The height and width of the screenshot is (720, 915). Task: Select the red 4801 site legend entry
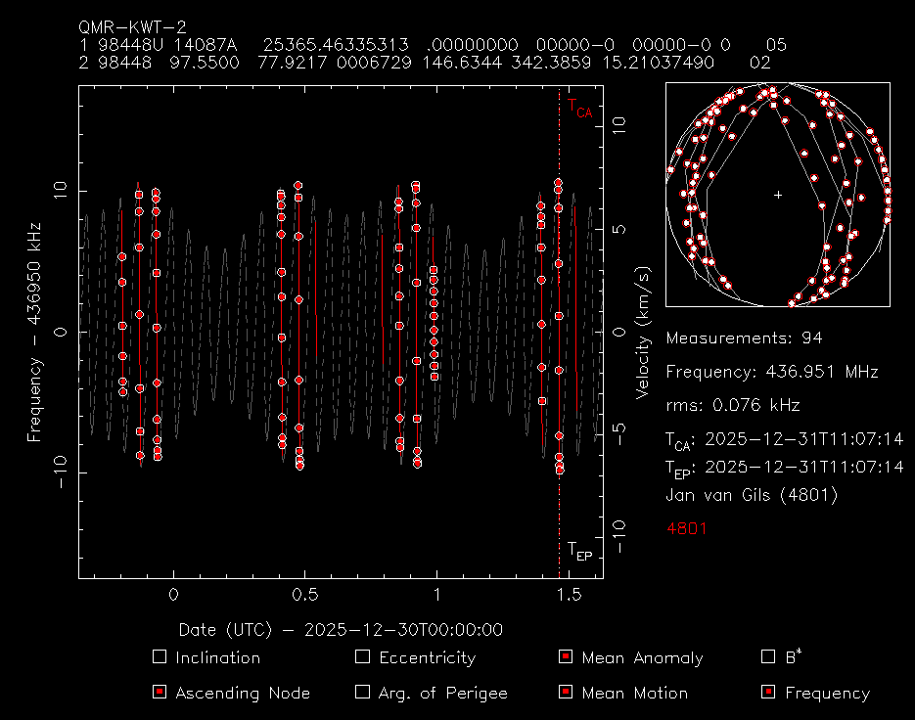click(x=686, y=528)
